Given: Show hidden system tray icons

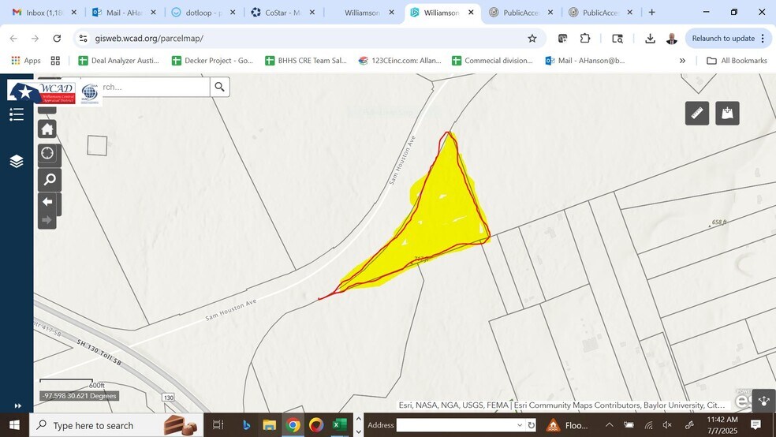Looking at the screenshot, I should (610, 424).
